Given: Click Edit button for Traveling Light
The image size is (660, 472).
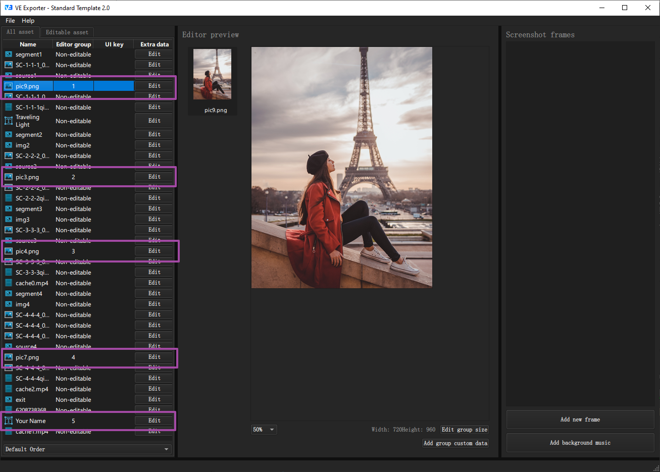Looking at the screenshot, I should pos(154,121).
